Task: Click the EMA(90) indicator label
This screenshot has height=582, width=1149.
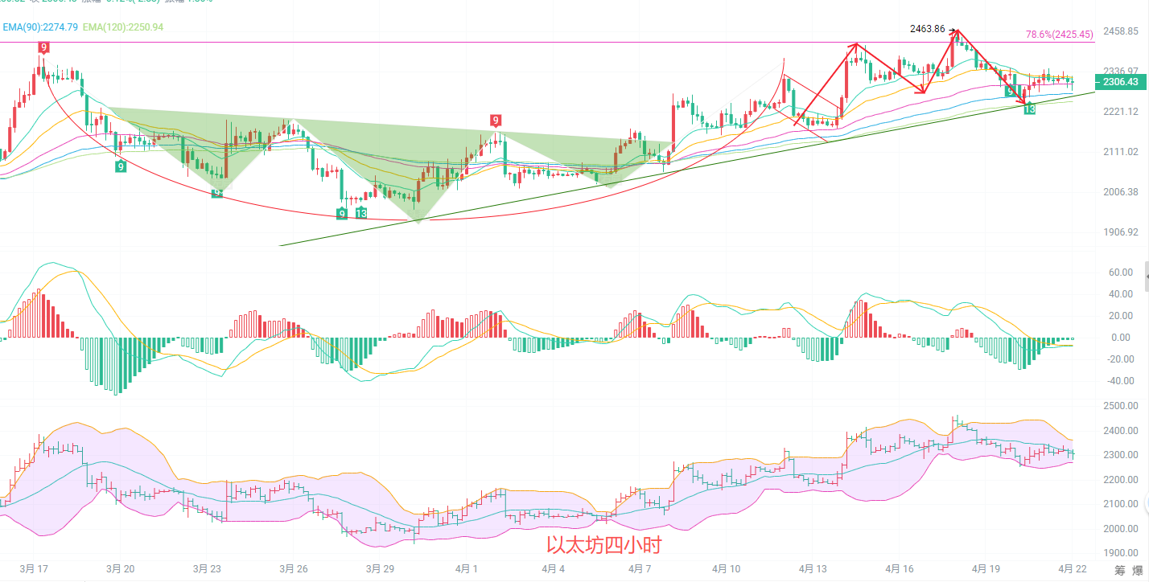Action: point(40,27)
